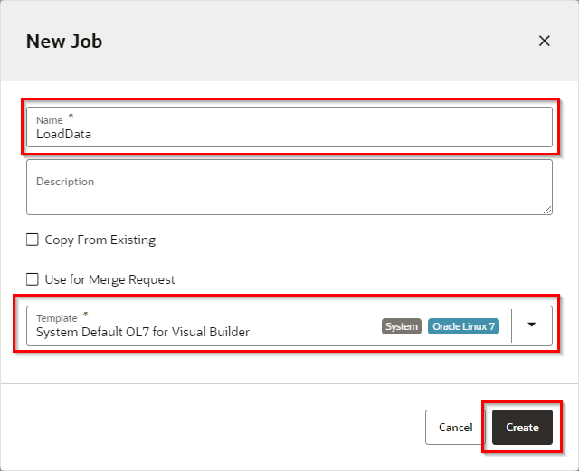Click the Name field label
This screenshot has height=471, width=579.
pyautogui.click(x=49, y=119)
